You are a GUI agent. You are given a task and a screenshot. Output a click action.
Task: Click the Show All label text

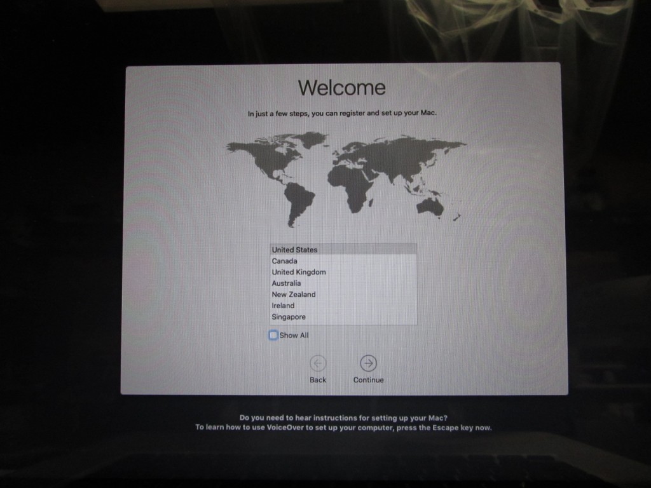coord(294,335)
